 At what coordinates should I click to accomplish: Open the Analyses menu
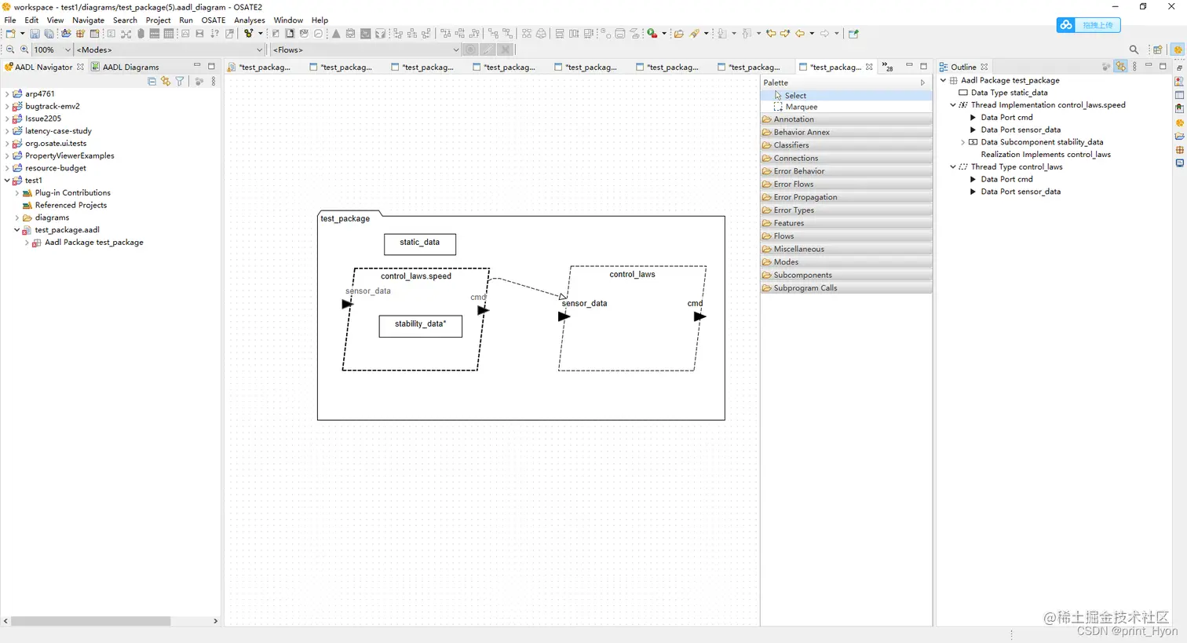tap(250, 20)
